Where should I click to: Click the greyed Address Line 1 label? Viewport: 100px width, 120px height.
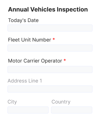click(25, 81)
